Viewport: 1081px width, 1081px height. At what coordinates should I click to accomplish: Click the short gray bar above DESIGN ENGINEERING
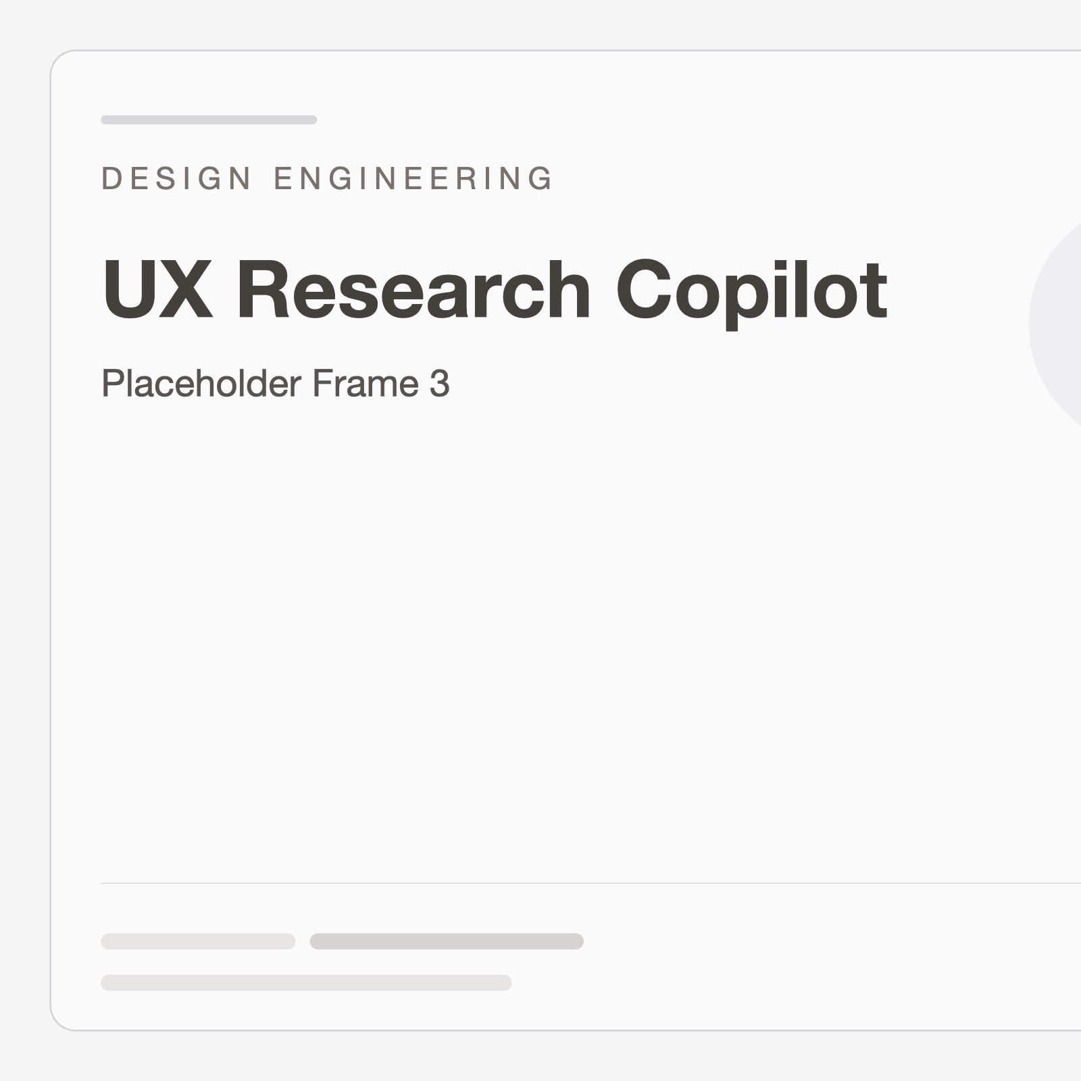point(209,120)
